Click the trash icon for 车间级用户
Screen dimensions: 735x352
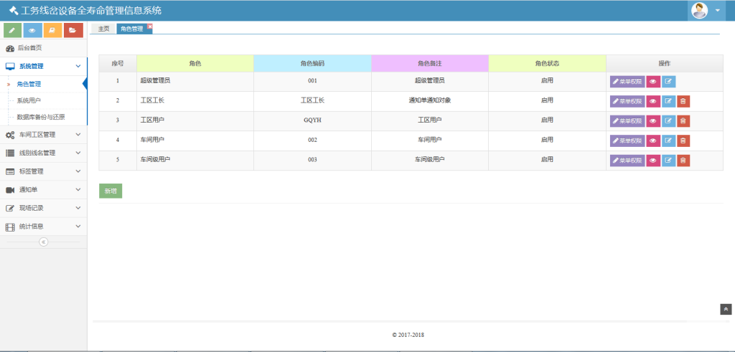pos(683,161)
